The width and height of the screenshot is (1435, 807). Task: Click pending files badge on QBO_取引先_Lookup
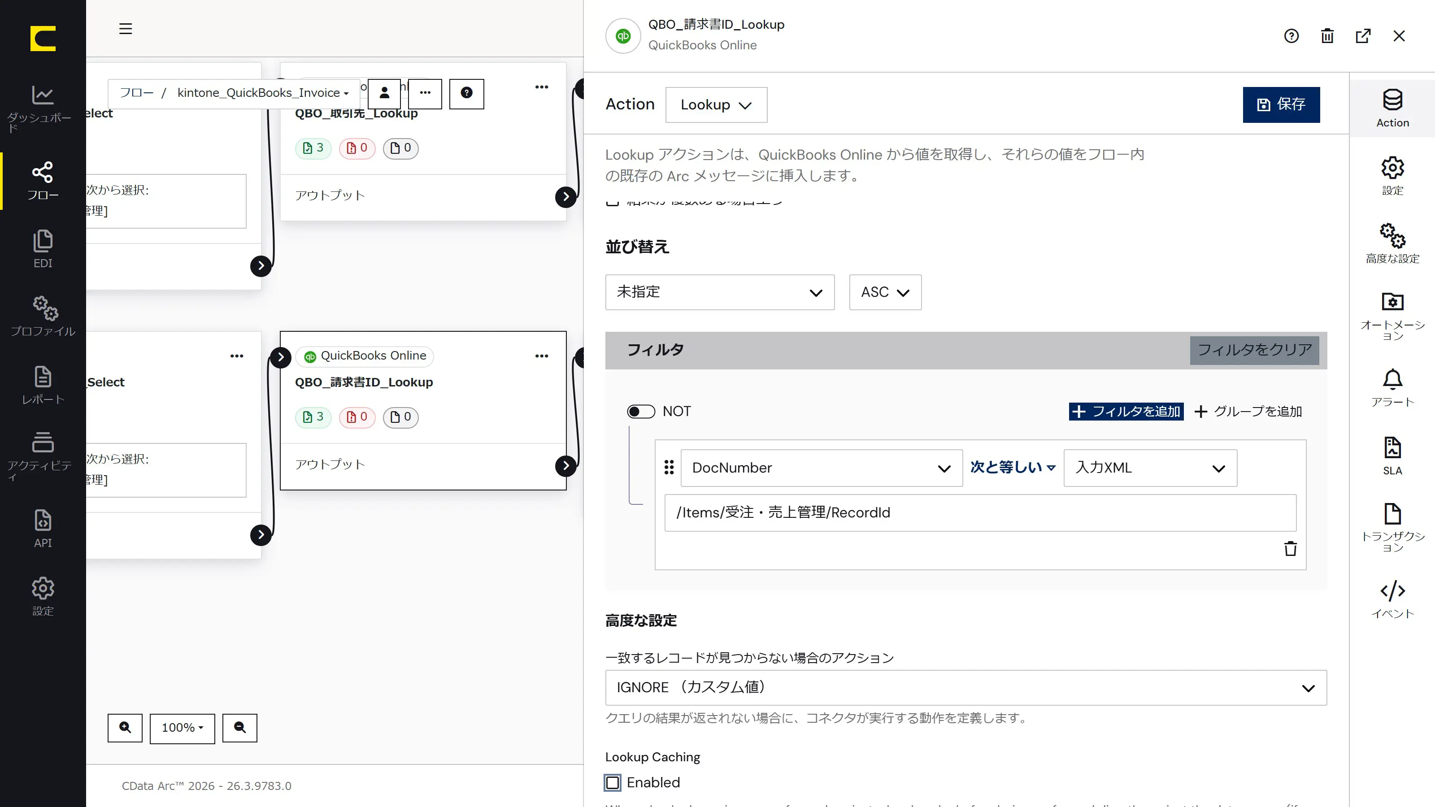400,148
